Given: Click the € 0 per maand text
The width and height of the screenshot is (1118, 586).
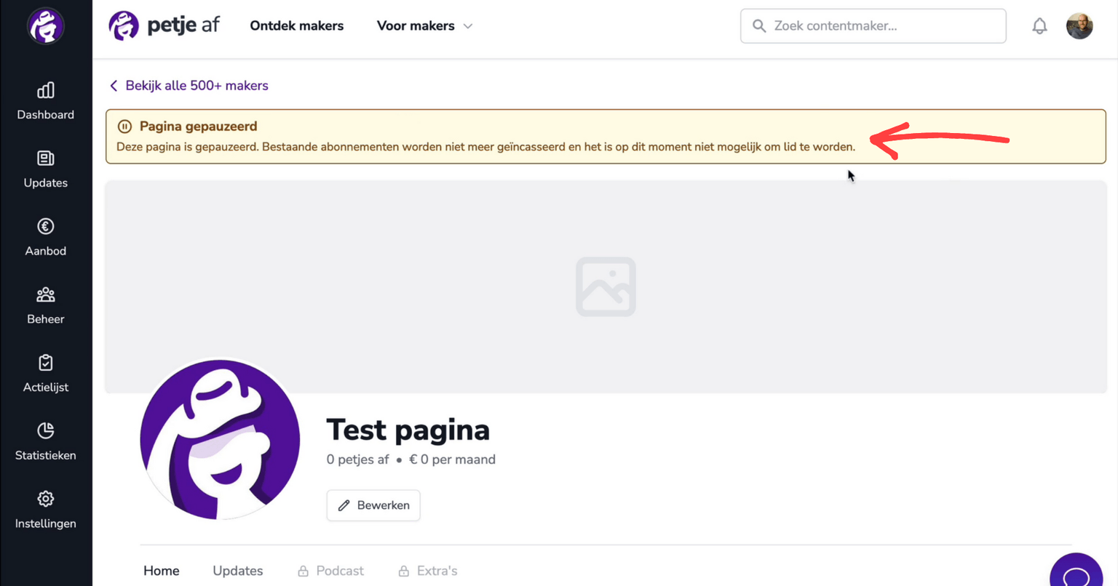Looking at the screenshot, I should tap(452, 459).
